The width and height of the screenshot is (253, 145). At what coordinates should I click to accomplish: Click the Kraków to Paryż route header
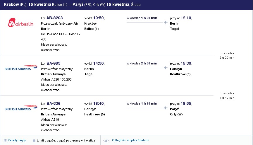[x=72, y=4]
